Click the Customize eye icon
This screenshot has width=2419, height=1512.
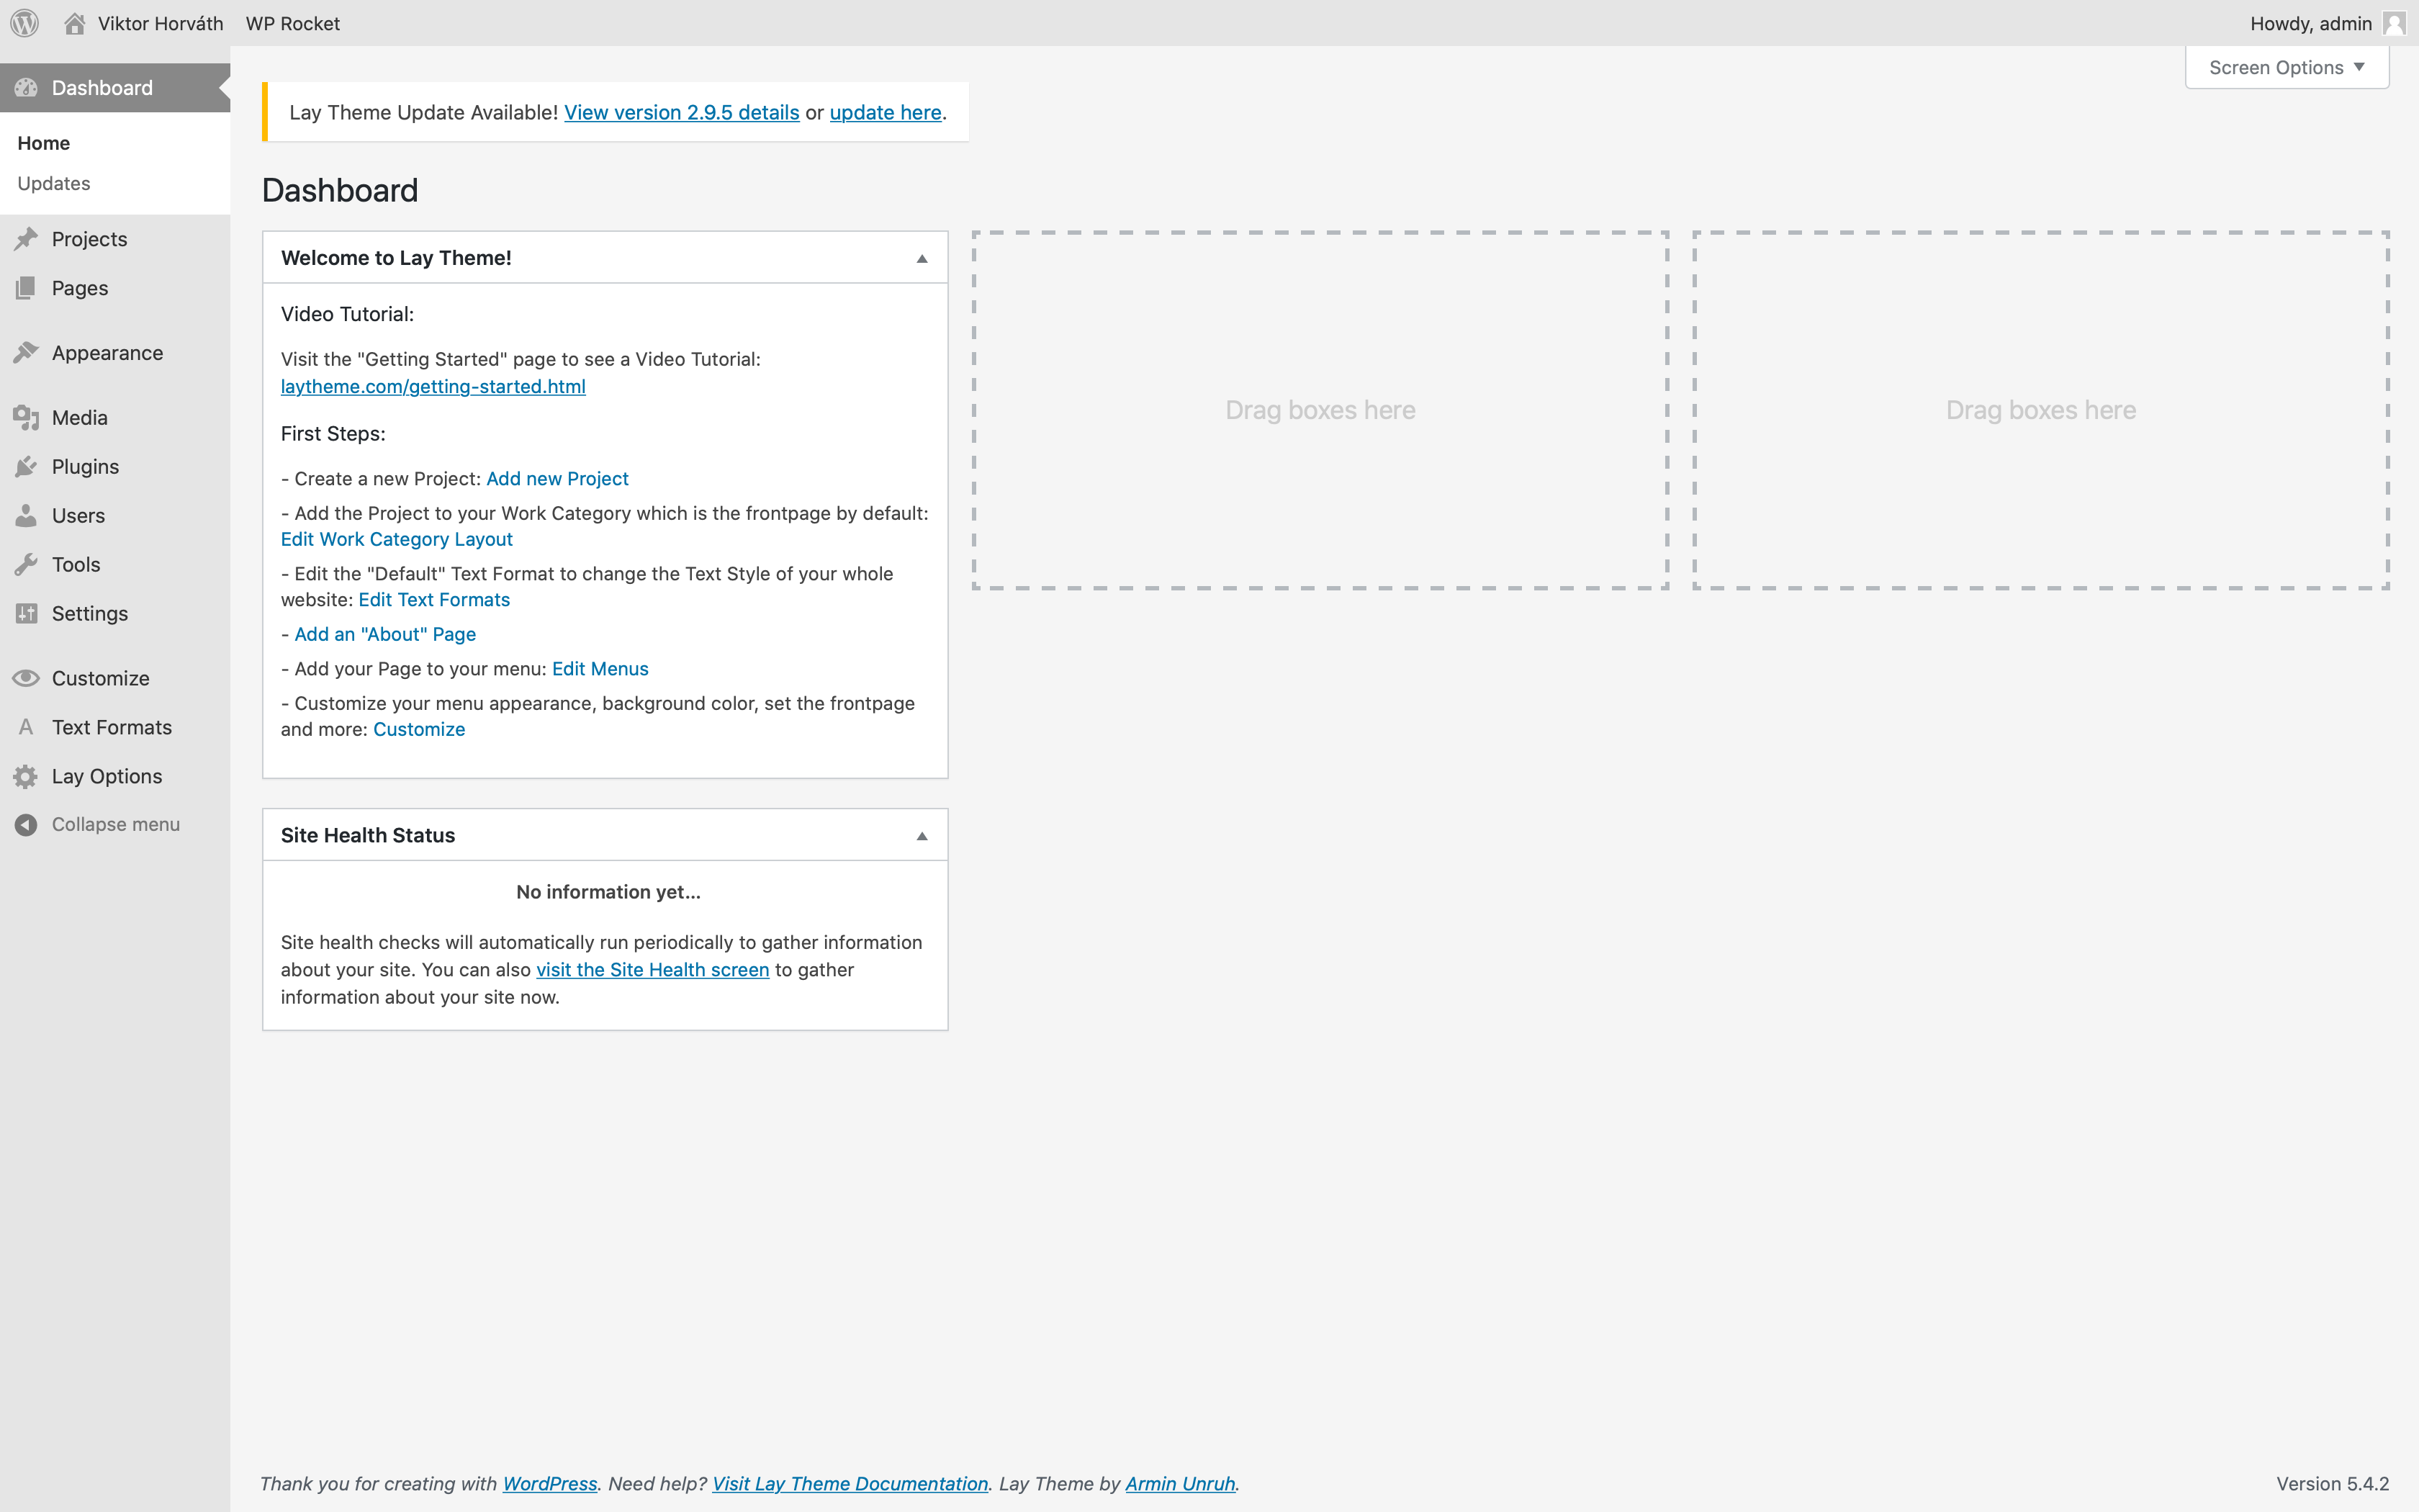click(x=26, y=679)
